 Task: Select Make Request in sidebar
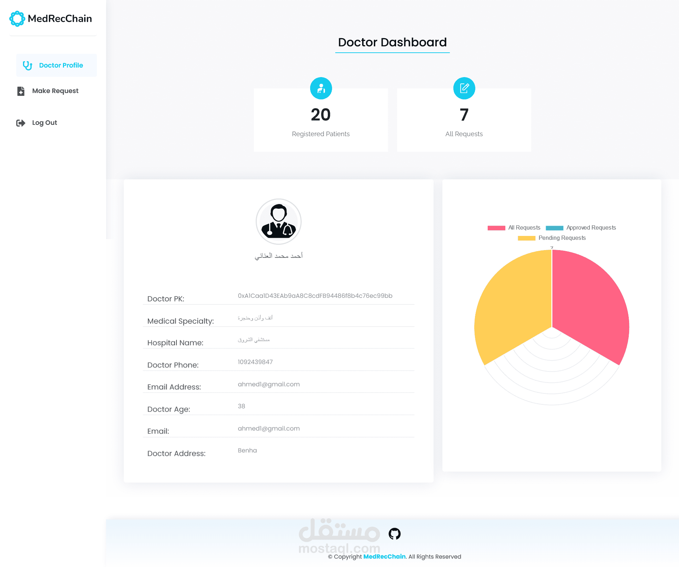(55, 91)
